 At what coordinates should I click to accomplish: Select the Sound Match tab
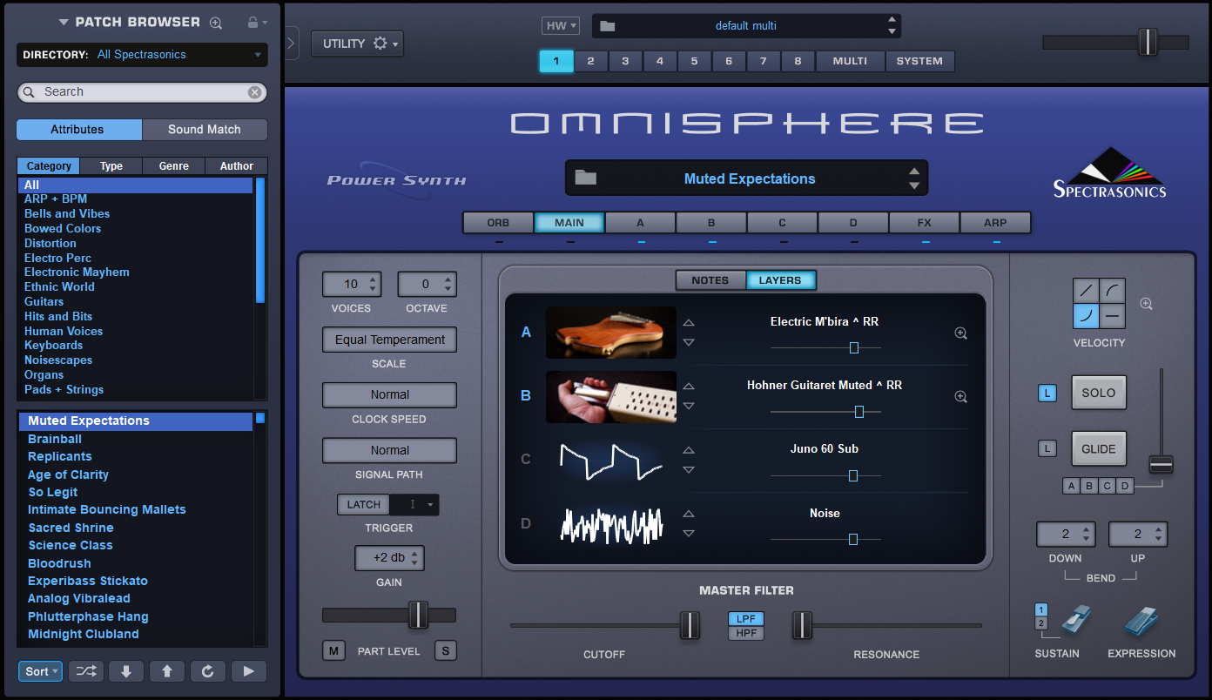[x=205, y=130]
